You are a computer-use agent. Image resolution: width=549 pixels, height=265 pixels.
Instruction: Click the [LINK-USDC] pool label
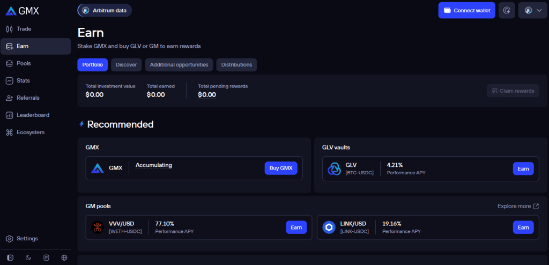(x=354, y=231)
